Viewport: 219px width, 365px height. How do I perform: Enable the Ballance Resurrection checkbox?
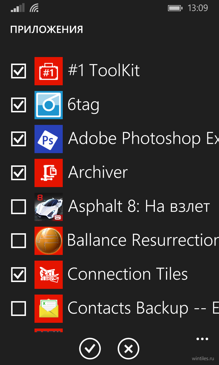pos(19,241)
